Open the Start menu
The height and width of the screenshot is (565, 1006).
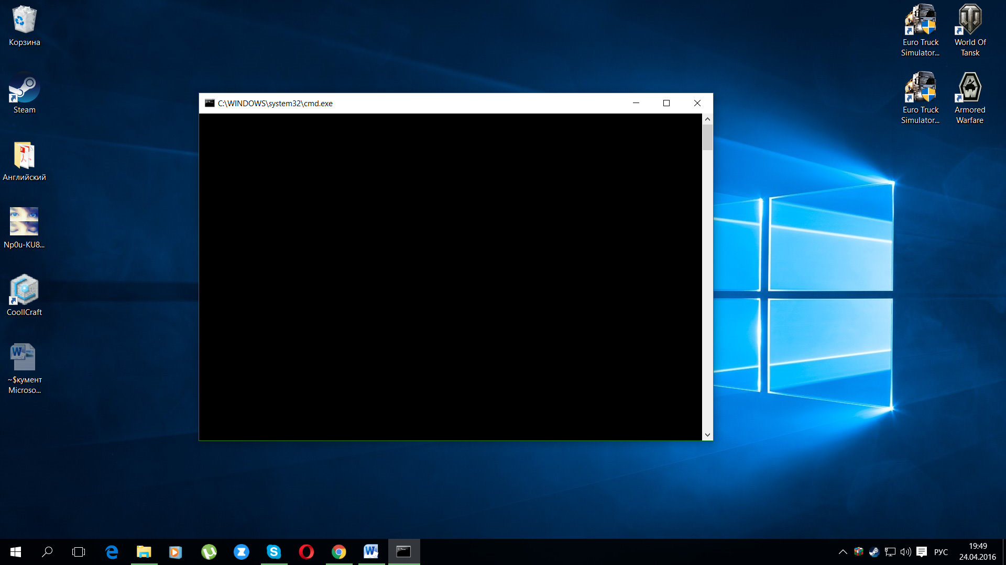[x=16, y=552]
